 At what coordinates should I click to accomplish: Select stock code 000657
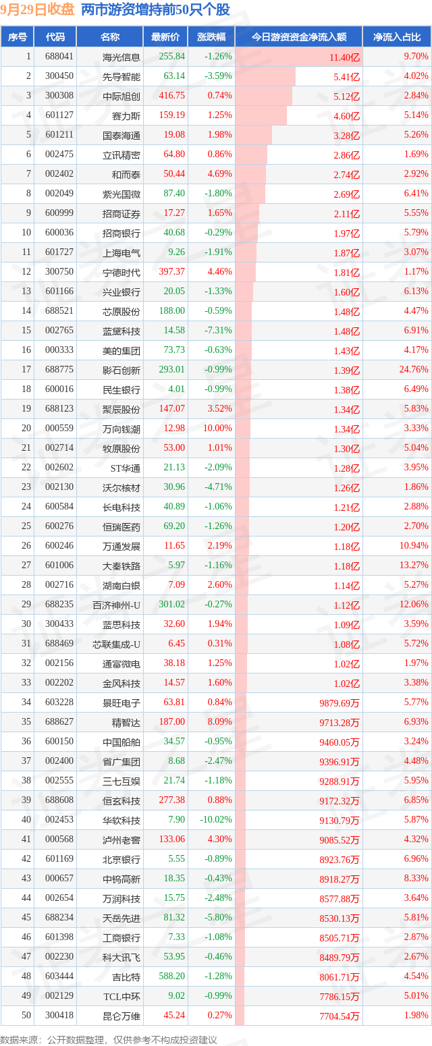[59, 879]
